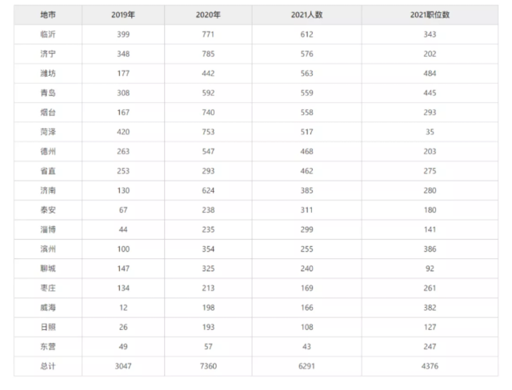Click 菏泽's 2021职位数 value 35
Screen dimensions: 512x390
tap(430, 132)
